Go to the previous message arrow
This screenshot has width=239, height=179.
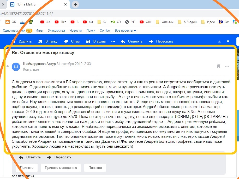click(219, 41)
